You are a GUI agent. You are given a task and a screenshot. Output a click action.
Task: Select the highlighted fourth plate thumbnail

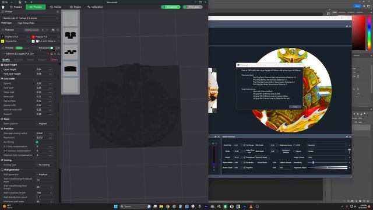[x=71, y=69]
